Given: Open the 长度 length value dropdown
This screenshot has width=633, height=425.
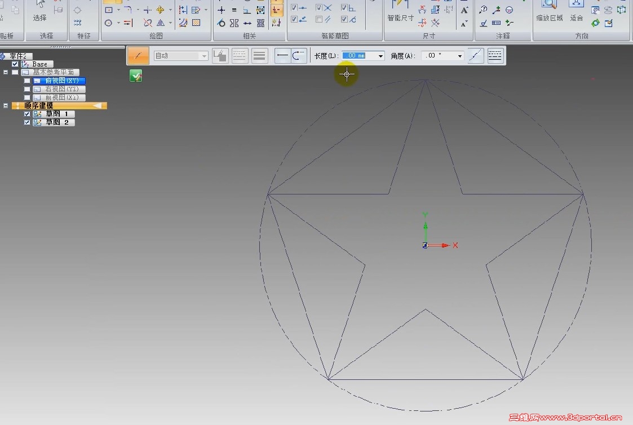Looking at the screenshot, I should tap(380, 56).
